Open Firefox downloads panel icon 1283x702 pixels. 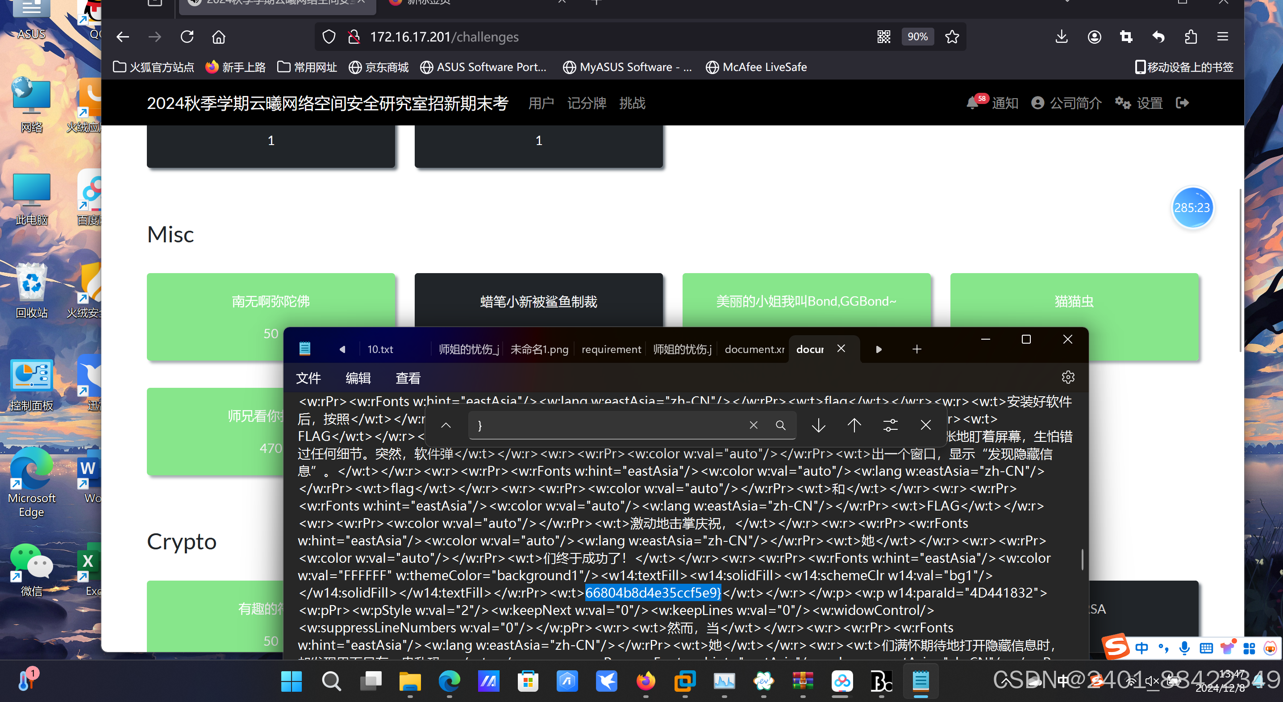click(1062, 37)
